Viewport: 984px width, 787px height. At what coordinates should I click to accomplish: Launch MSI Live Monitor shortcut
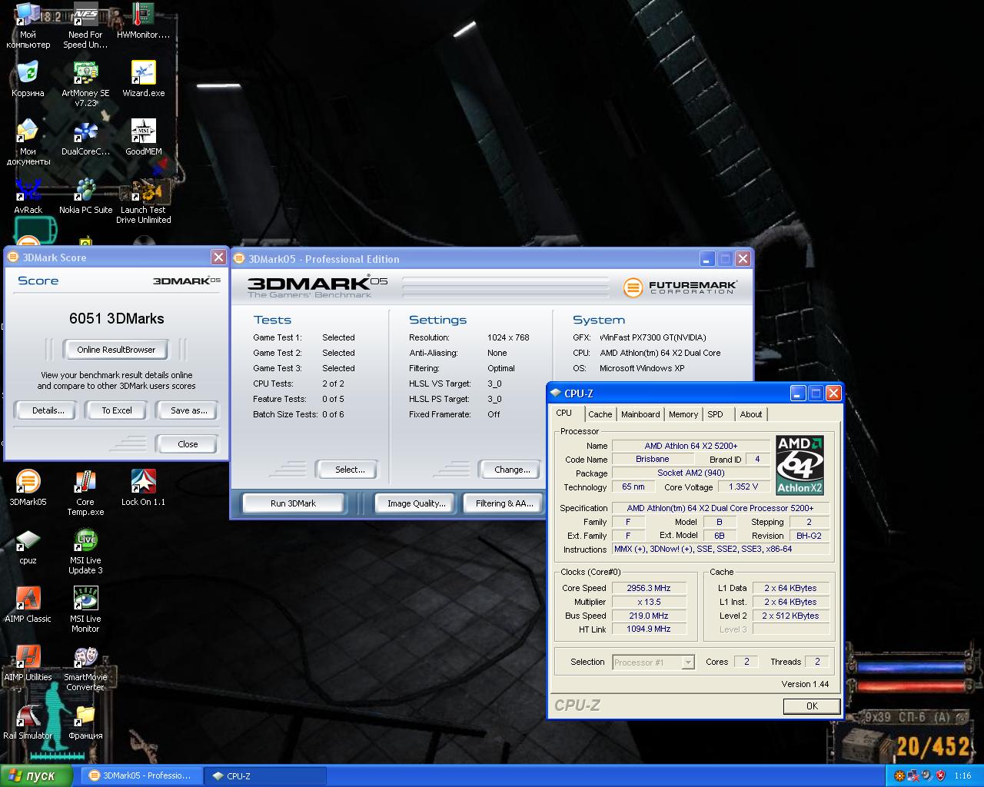(x=85, y=609)
